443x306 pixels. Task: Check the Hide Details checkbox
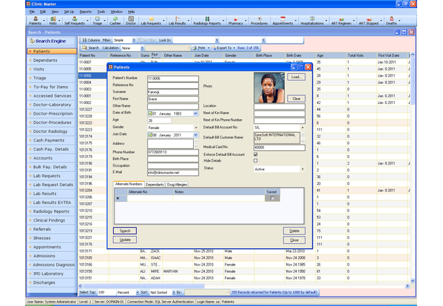(x=256, y=161)
